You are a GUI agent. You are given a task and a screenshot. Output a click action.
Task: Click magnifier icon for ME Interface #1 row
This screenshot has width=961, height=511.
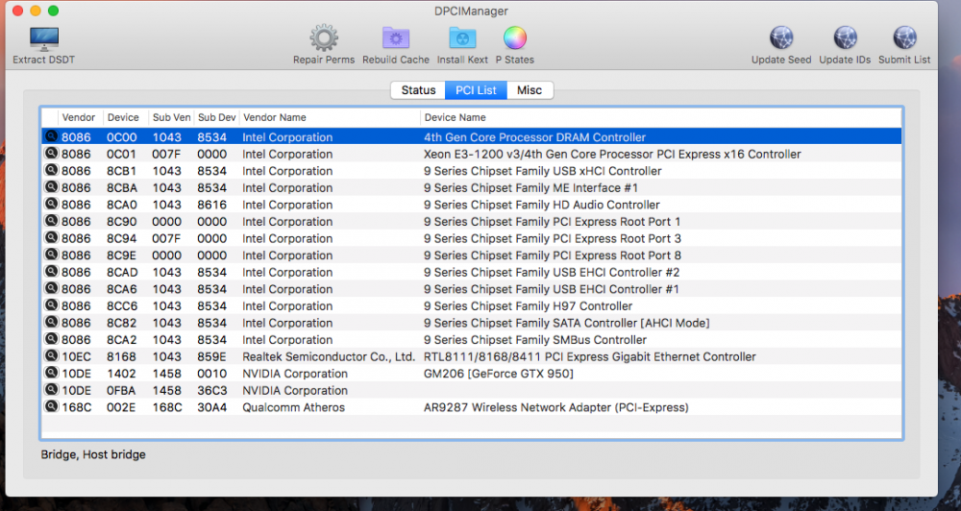click(52, 187)
